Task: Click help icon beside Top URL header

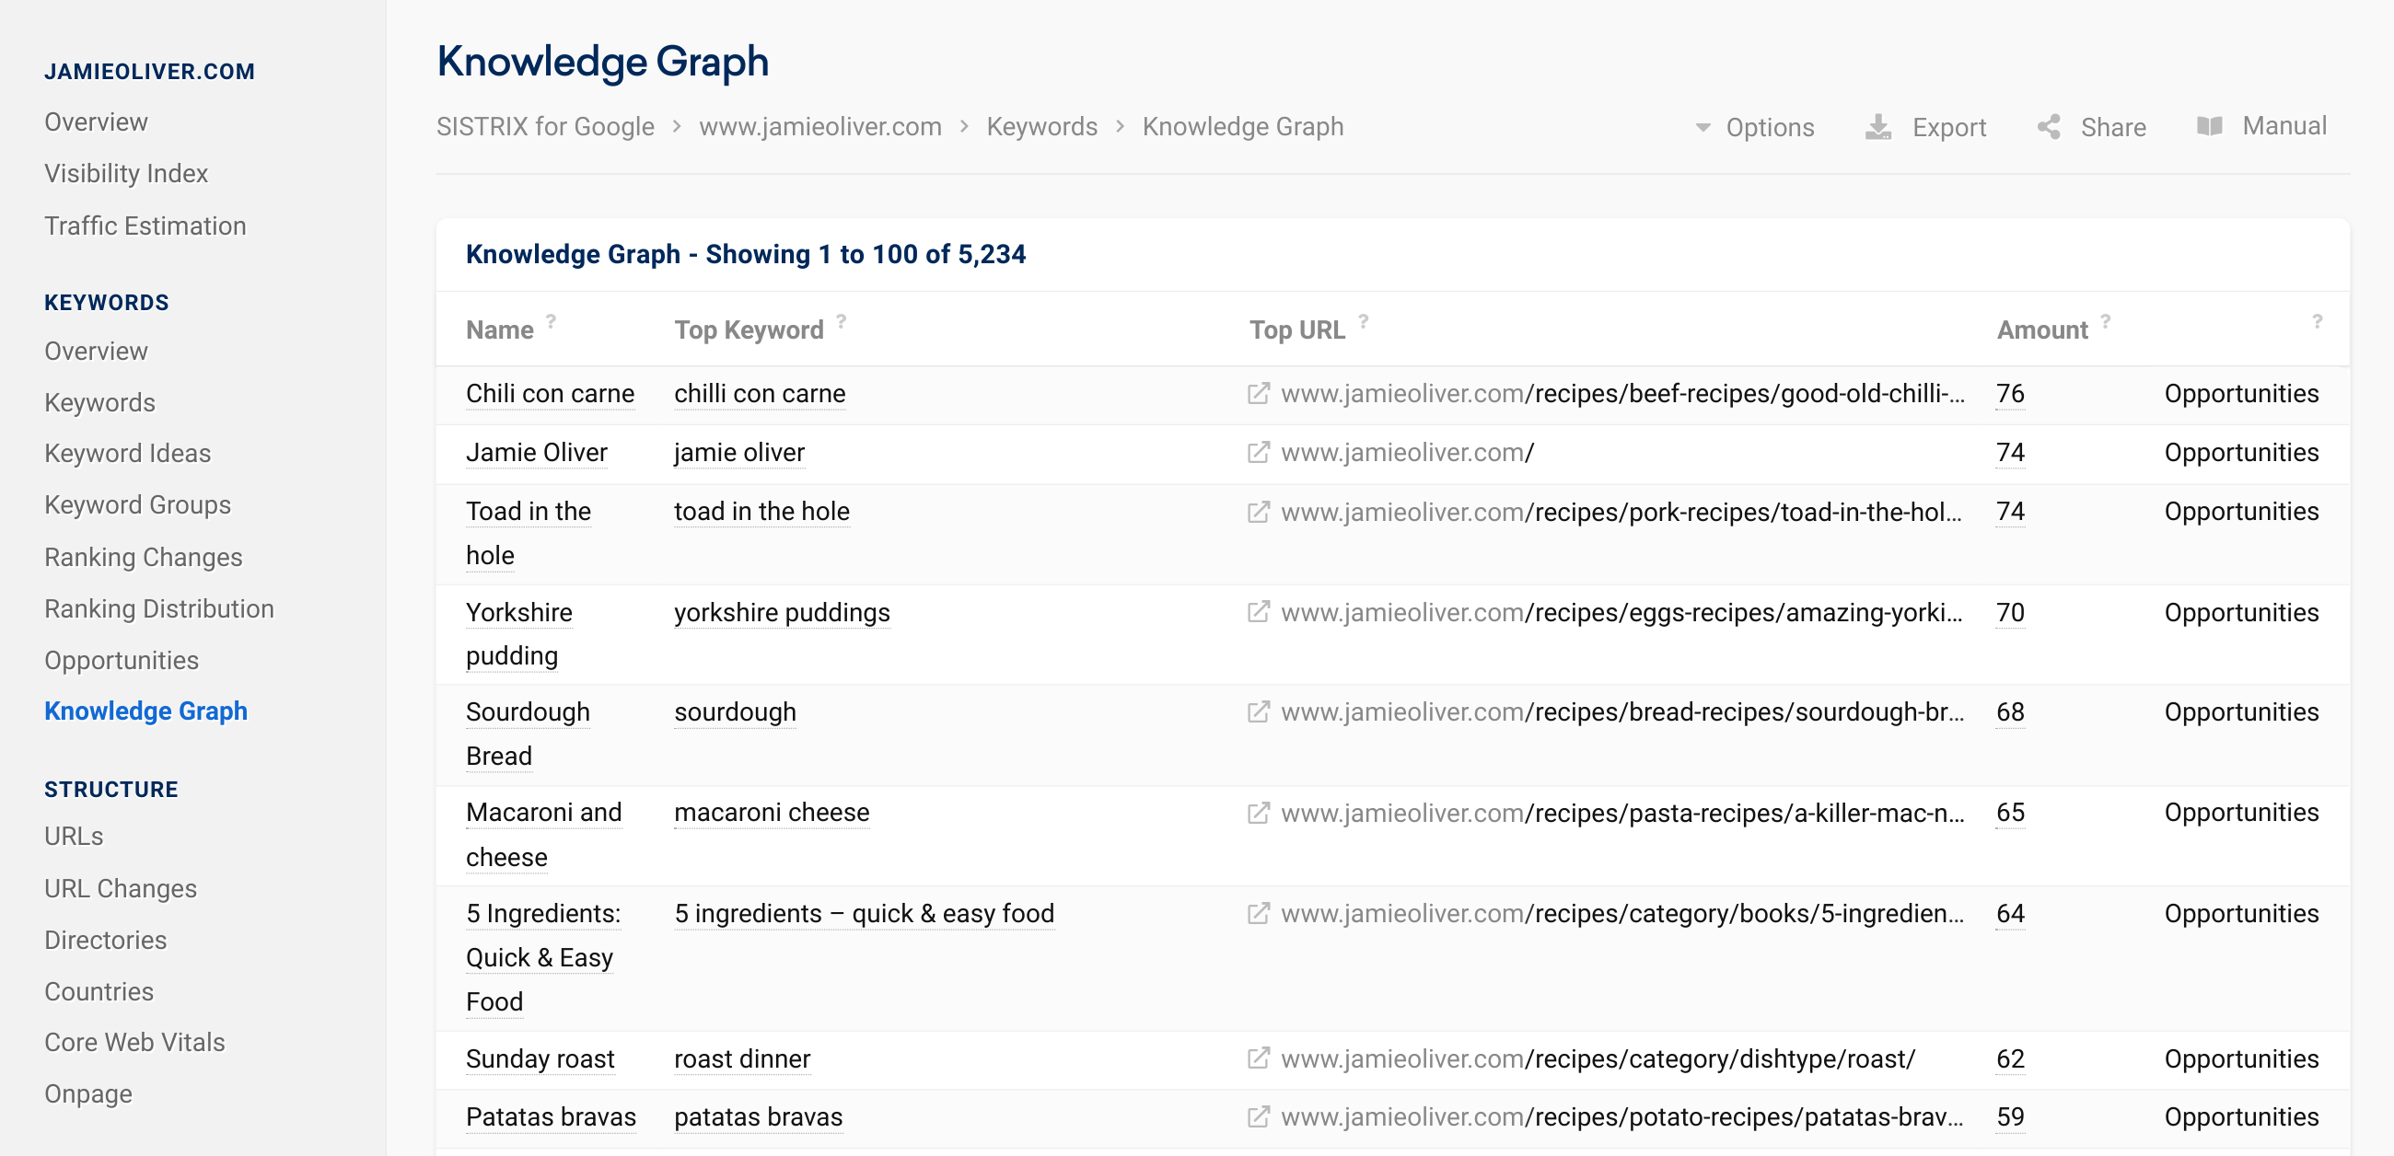Action: 1364,321
